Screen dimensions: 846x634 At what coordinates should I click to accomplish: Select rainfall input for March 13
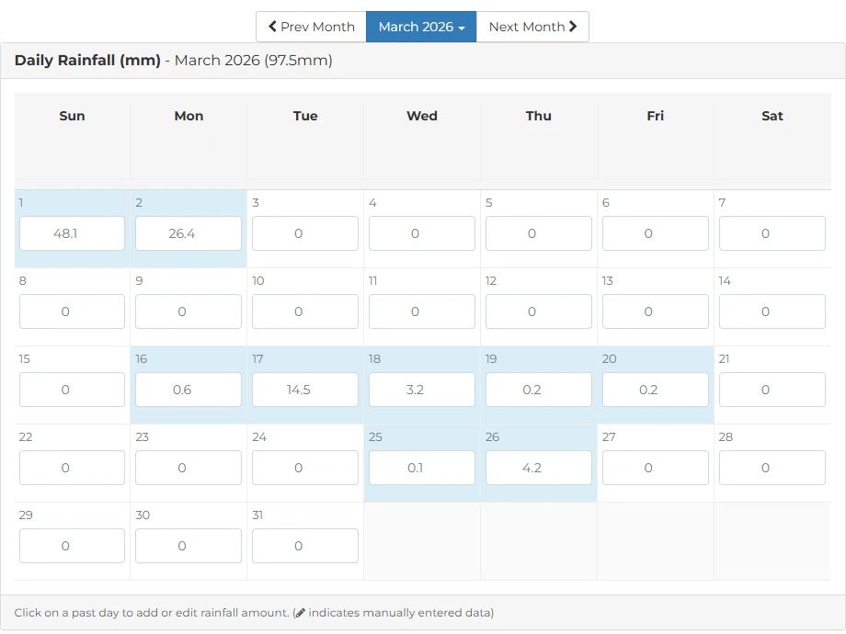[x=656, y=311]
